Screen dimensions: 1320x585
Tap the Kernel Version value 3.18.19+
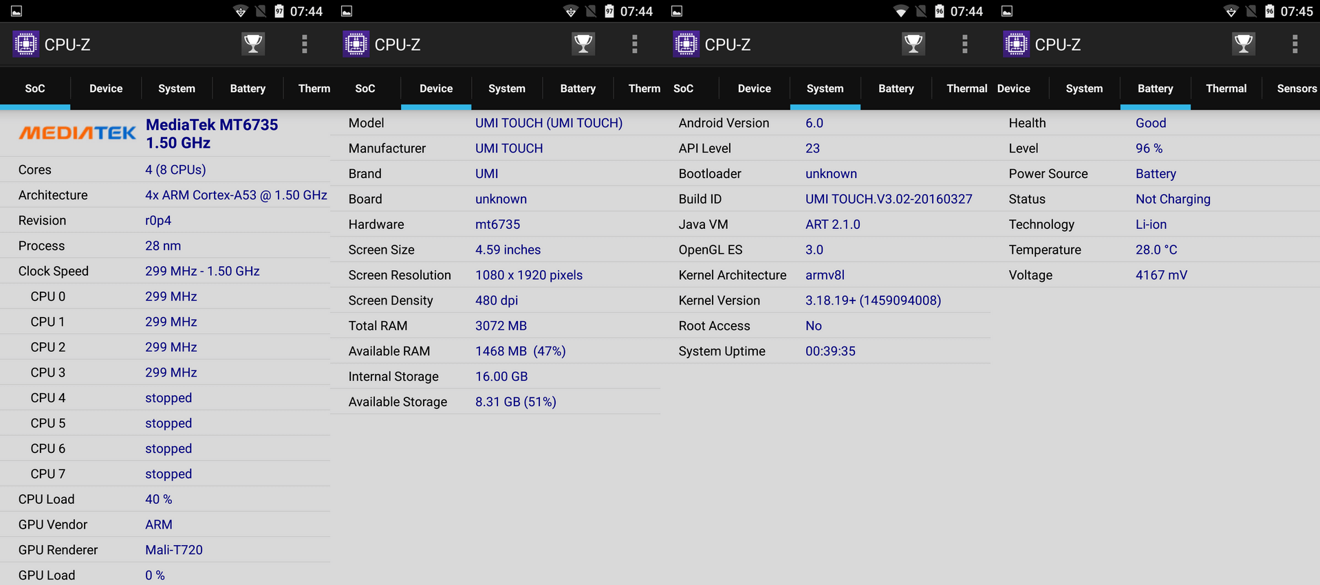pos(873,300)
